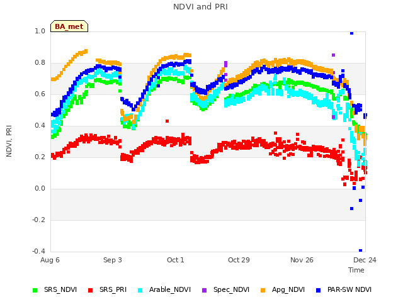Click the green SRS_NDVI legend swatch

(35, 290)
